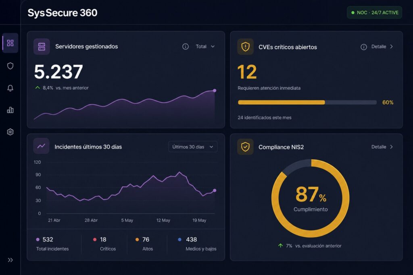Screen dimensions: 413x275
Task: Expand sidebar with double chevron icon
Action: pos(10,260)
